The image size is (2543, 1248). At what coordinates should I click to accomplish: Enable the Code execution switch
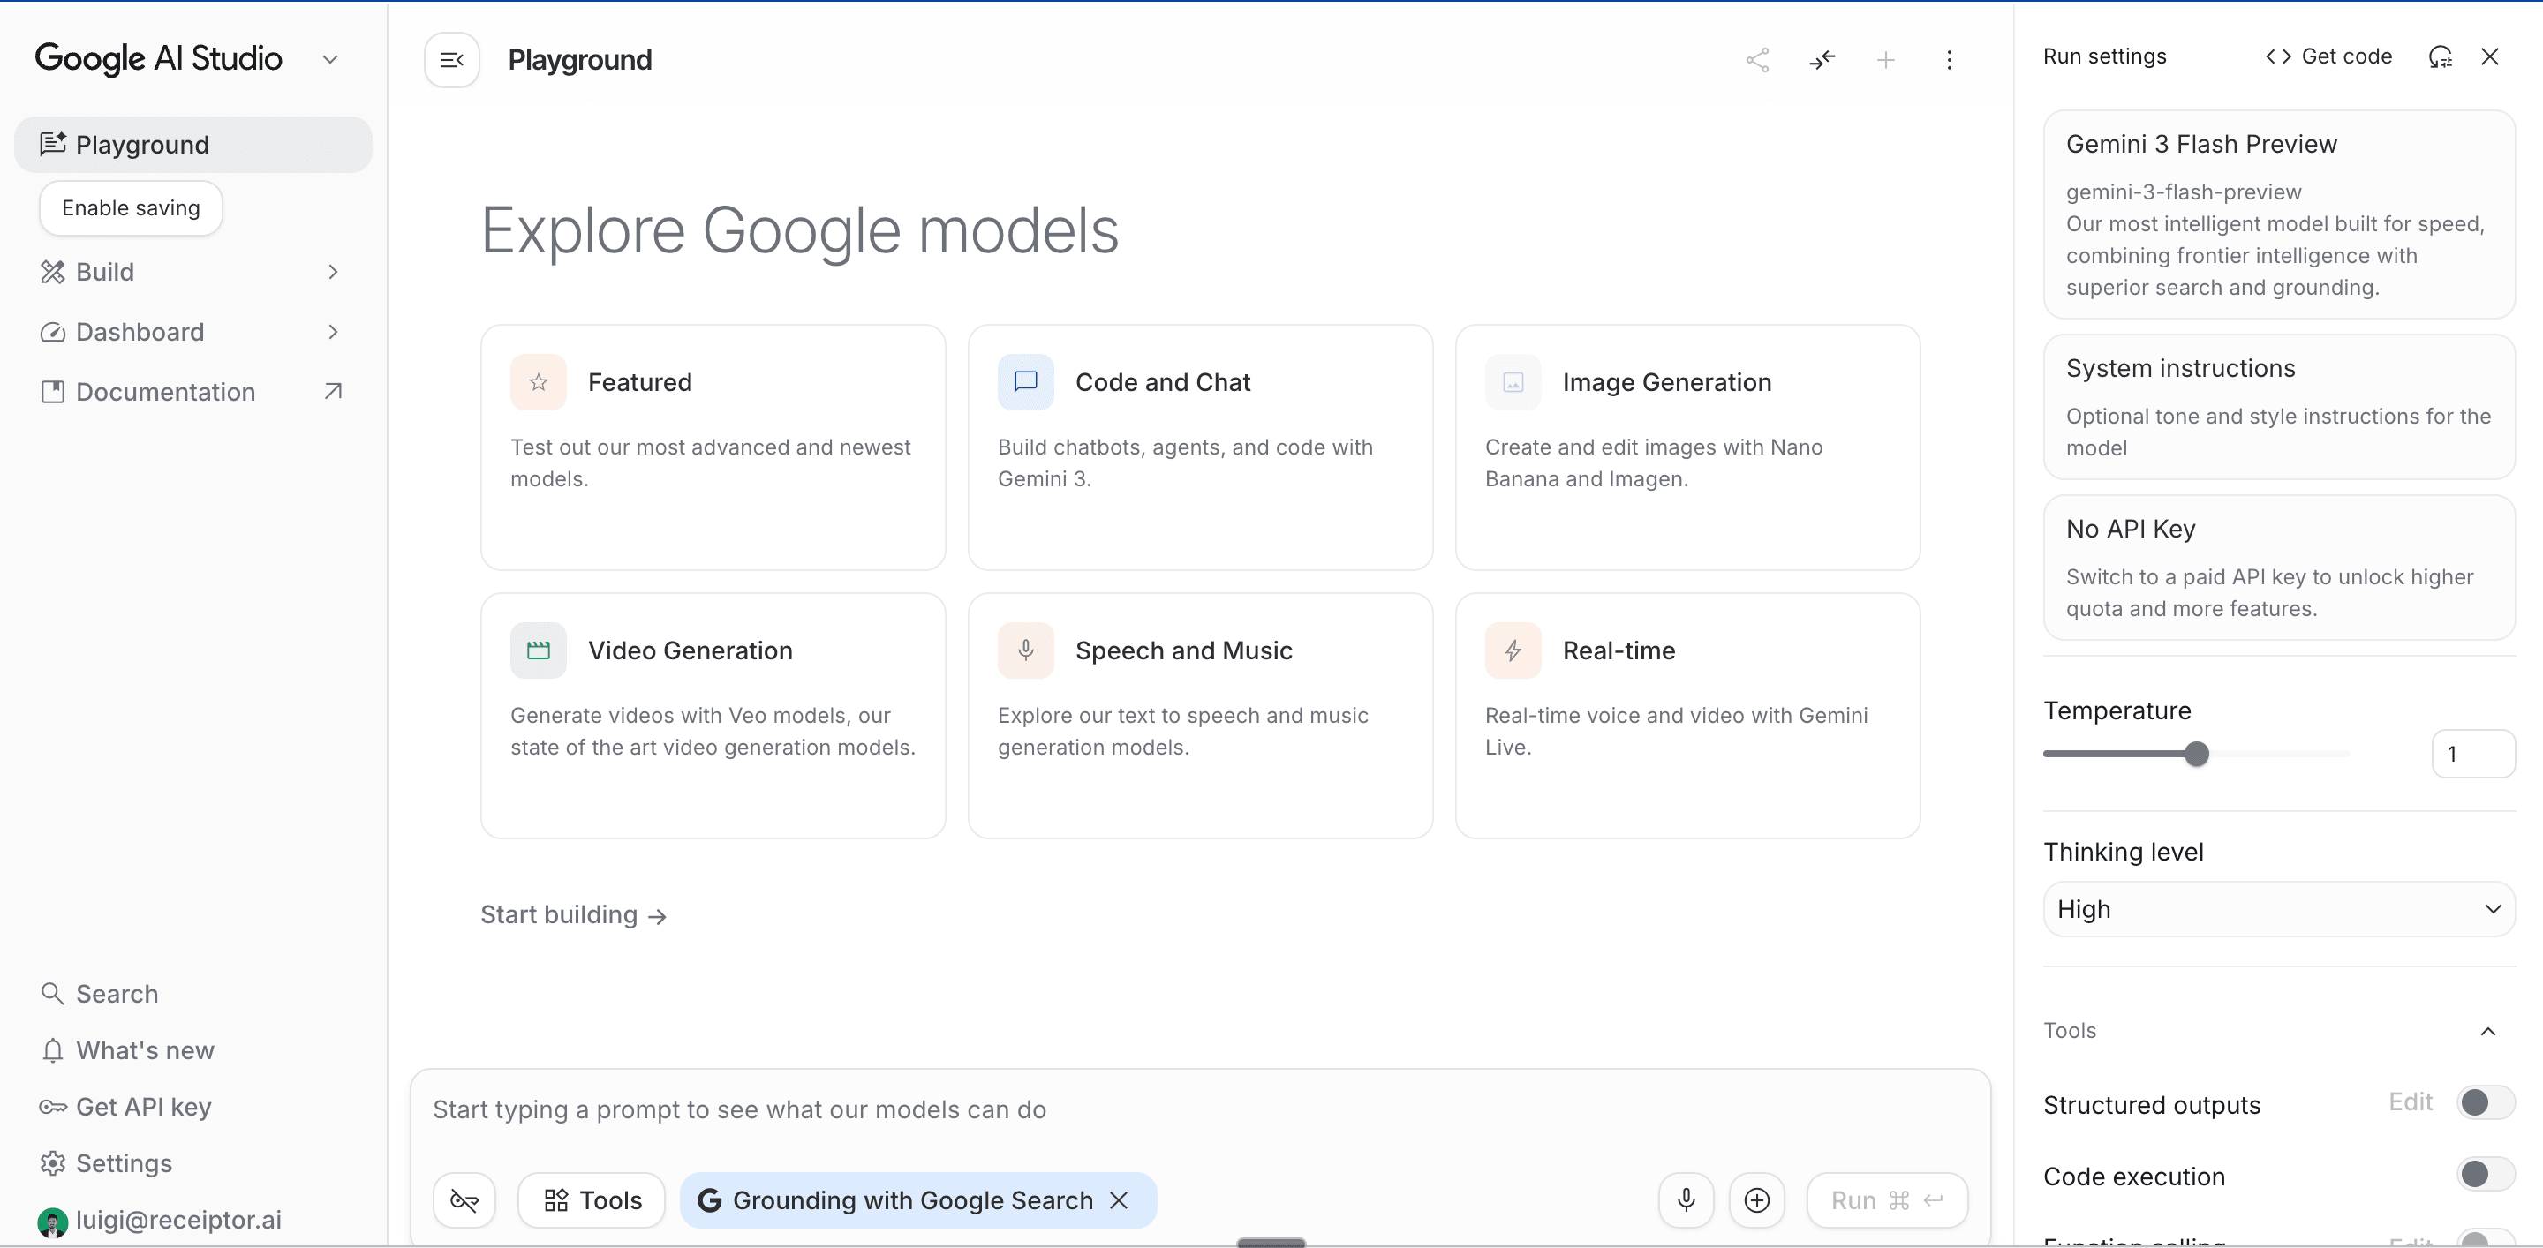click(2484, 1174)
